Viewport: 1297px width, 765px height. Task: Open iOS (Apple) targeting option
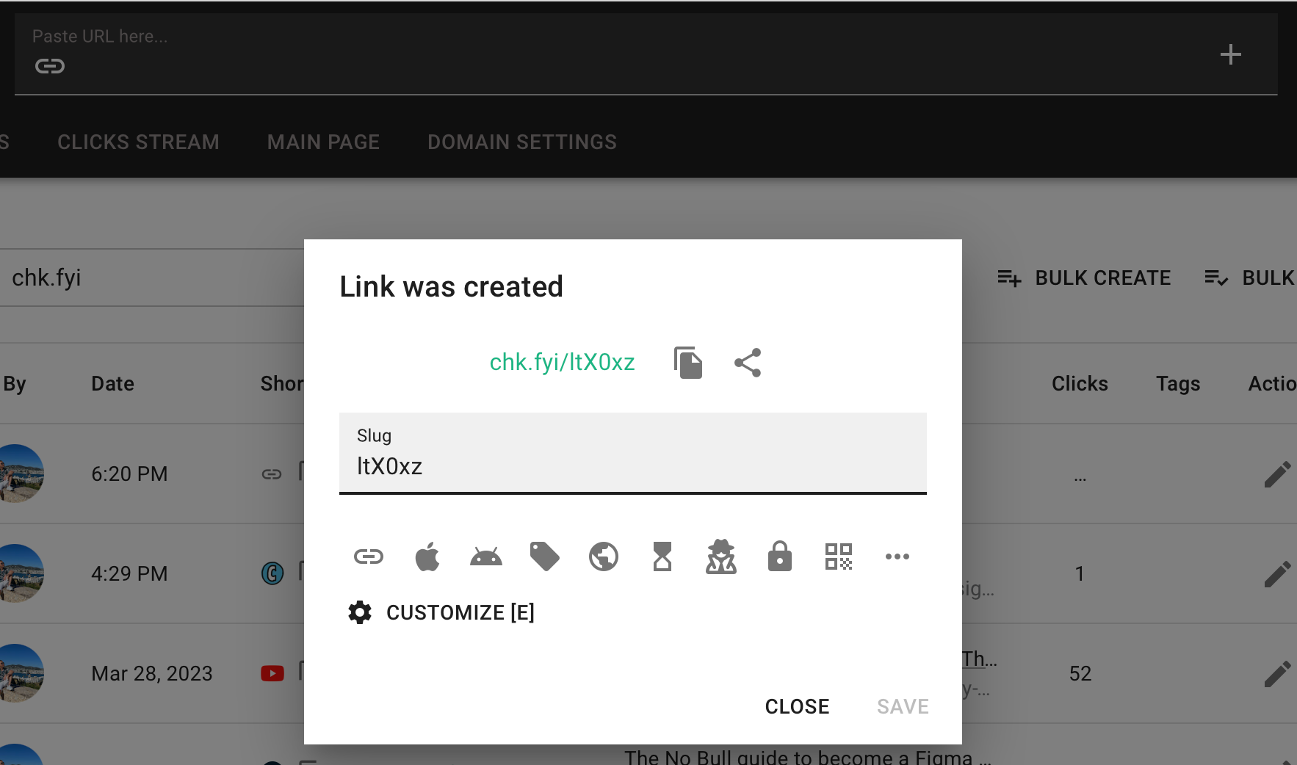pos(427,556)
